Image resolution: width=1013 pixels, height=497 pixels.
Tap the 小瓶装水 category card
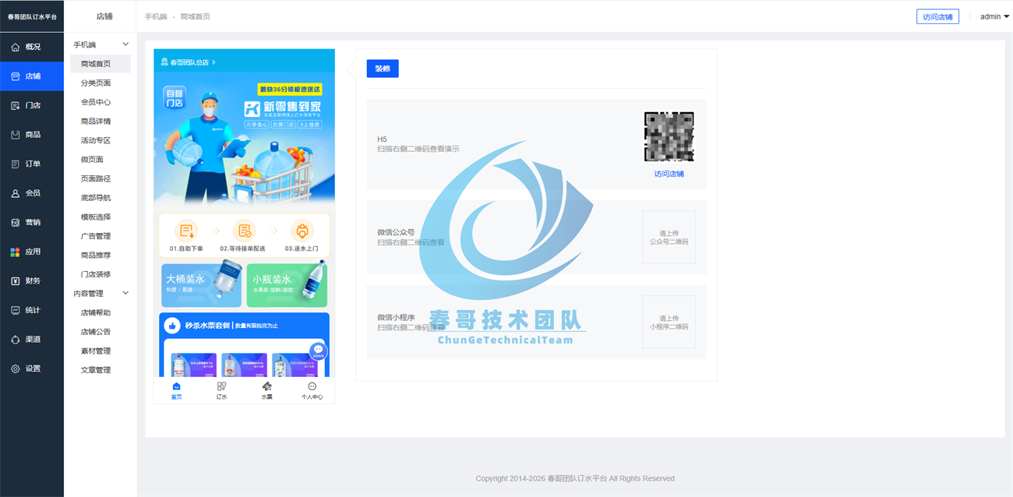point(287,284)
